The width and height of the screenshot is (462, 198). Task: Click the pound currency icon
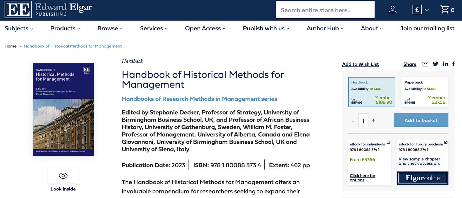click(x=417, y=10)
